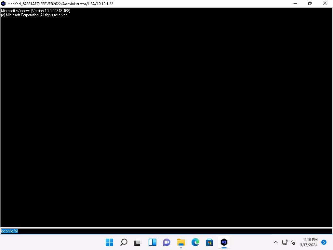
Task: Restore down the remote shell window
Action: pos(310,4)
